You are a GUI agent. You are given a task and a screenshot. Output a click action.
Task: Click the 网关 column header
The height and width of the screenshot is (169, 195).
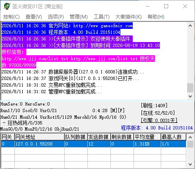click(8, 137)
